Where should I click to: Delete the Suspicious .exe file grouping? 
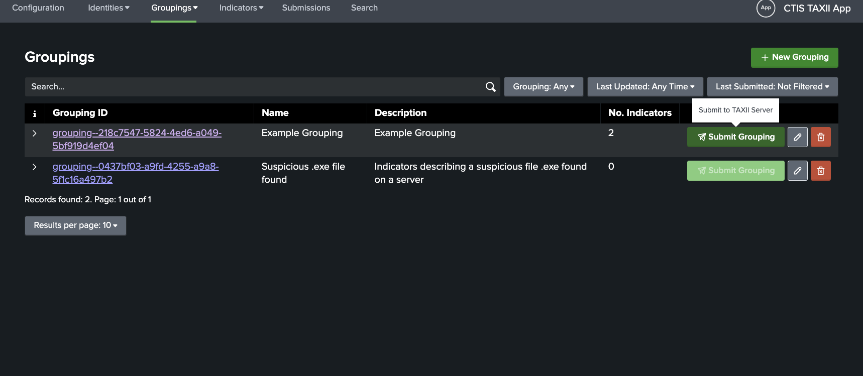[x=820, y=171]
